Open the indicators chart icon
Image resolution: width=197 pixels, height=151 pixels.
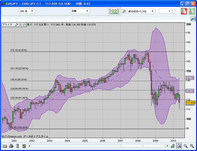point(114,11)
